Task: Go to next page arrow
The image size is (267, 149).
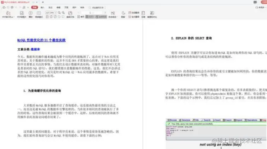Action: (105, 13)
